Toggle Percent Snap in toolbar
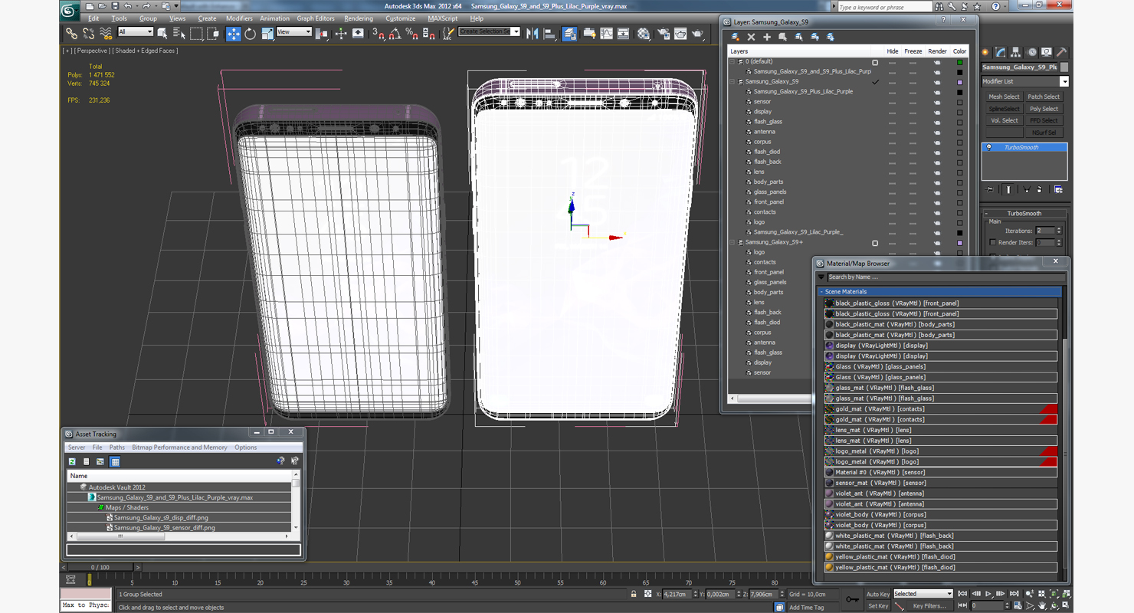 click(411, 33)
